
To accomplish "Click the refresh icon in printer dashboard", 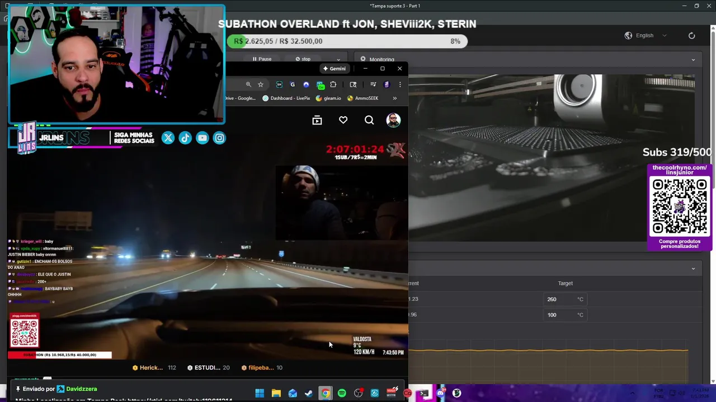I will [x=692, y=35].
